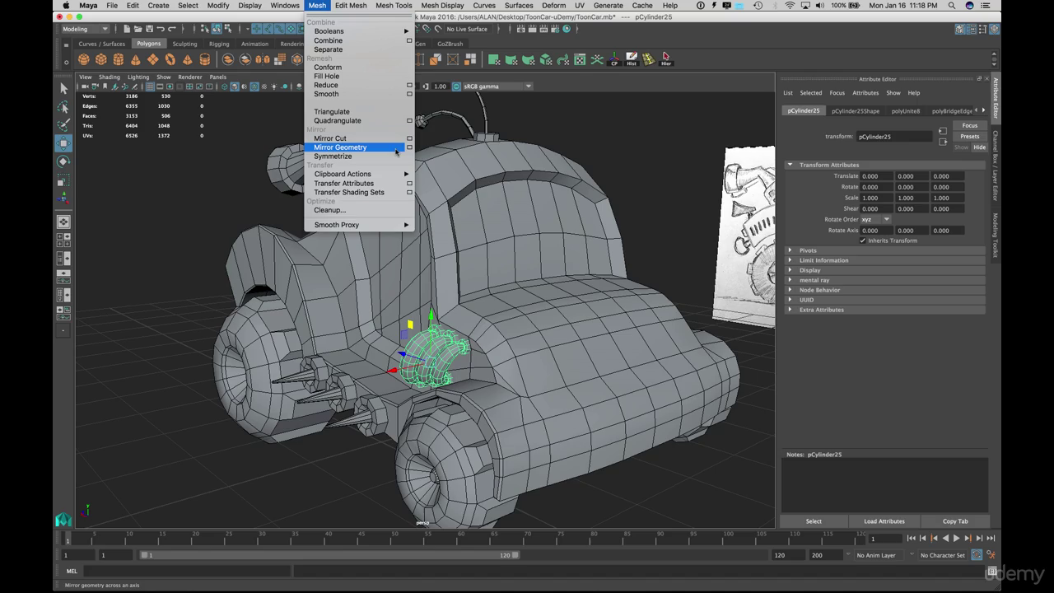Pick the Paint Selection tool
The width and height of the screenshot is (1054, 593).
pos(63,125)
